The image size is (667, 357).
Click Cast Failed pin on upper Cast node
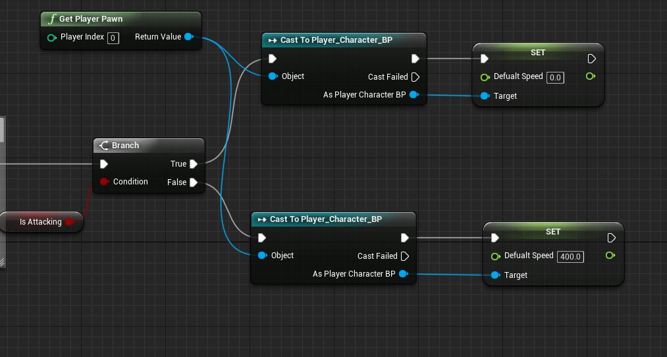(415, 77)
